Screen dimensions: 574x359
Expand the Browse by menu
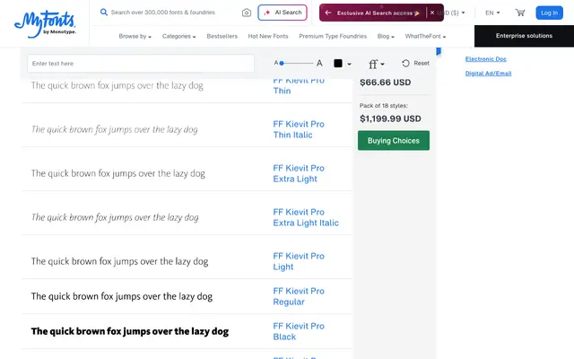tap(135, 36)
